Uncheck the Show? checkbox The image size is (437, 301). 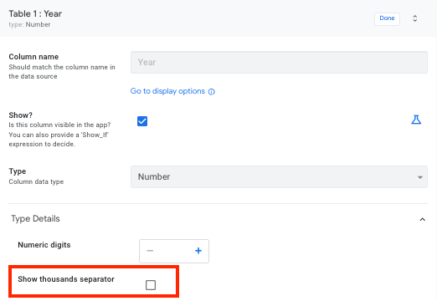142,121
